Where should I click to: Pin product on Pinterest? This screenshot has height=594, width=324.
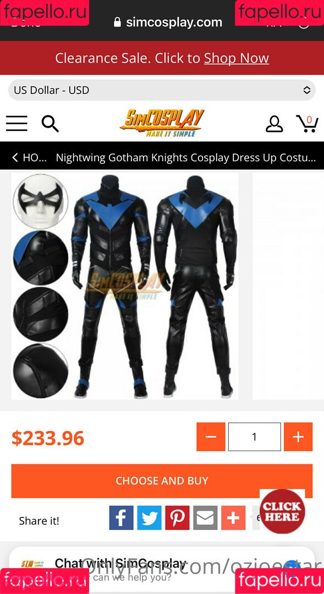177,518
